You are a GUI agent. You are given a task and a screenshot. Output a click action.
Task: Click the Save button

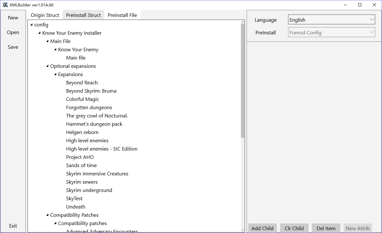(x=13, y=47)
